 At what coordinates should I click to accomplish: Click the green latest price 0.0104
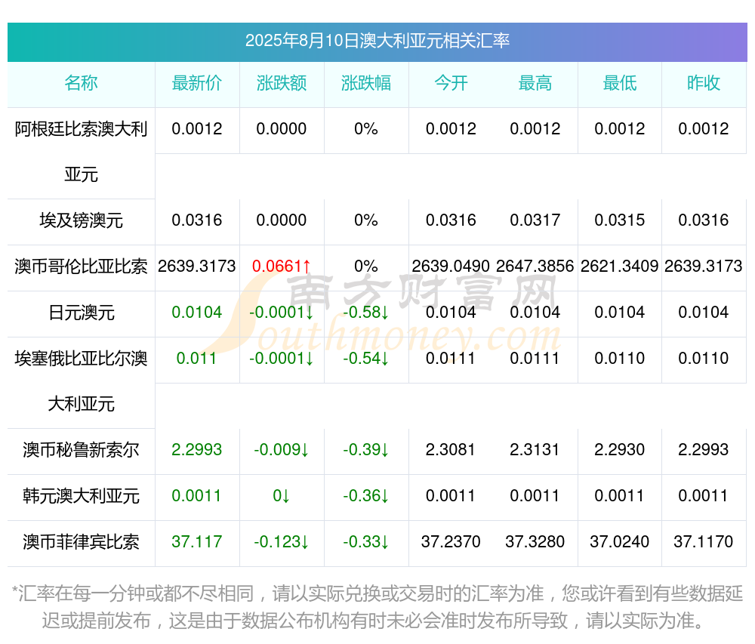pos(197,313)
